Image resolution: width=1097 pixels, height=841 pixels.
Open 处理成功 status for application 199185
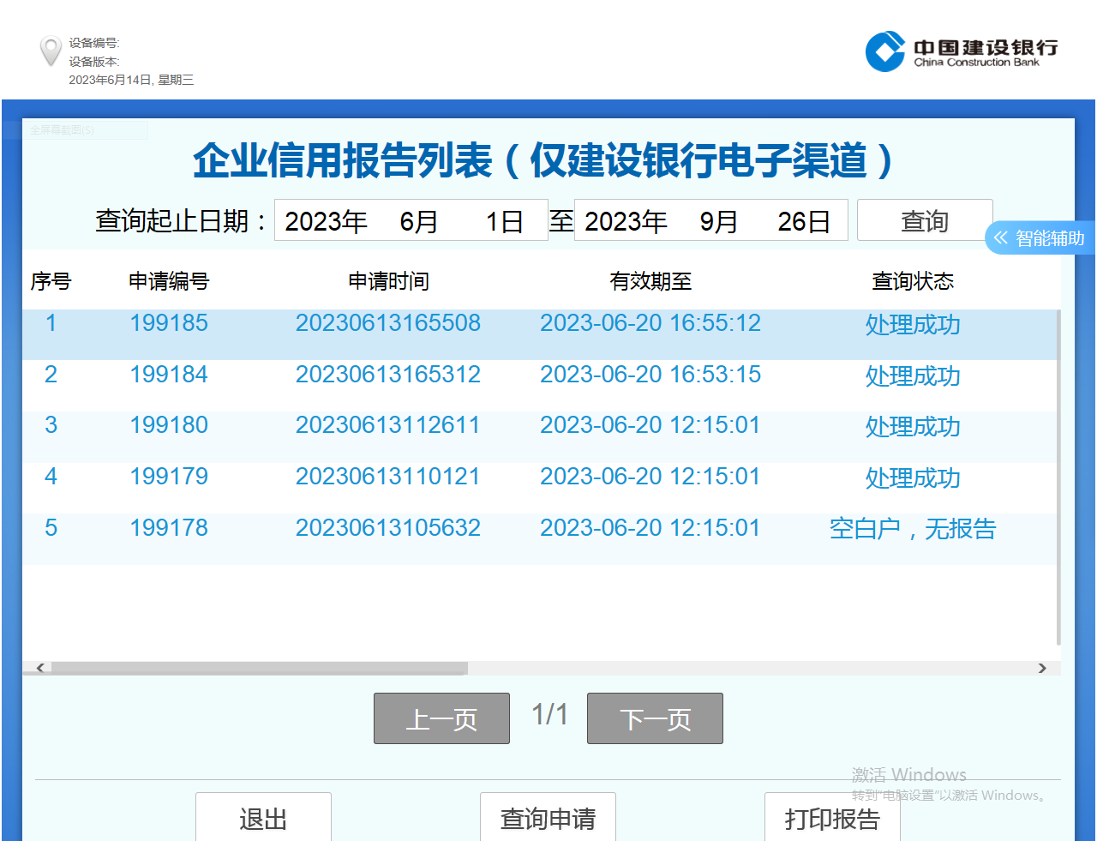coord(913,325)
